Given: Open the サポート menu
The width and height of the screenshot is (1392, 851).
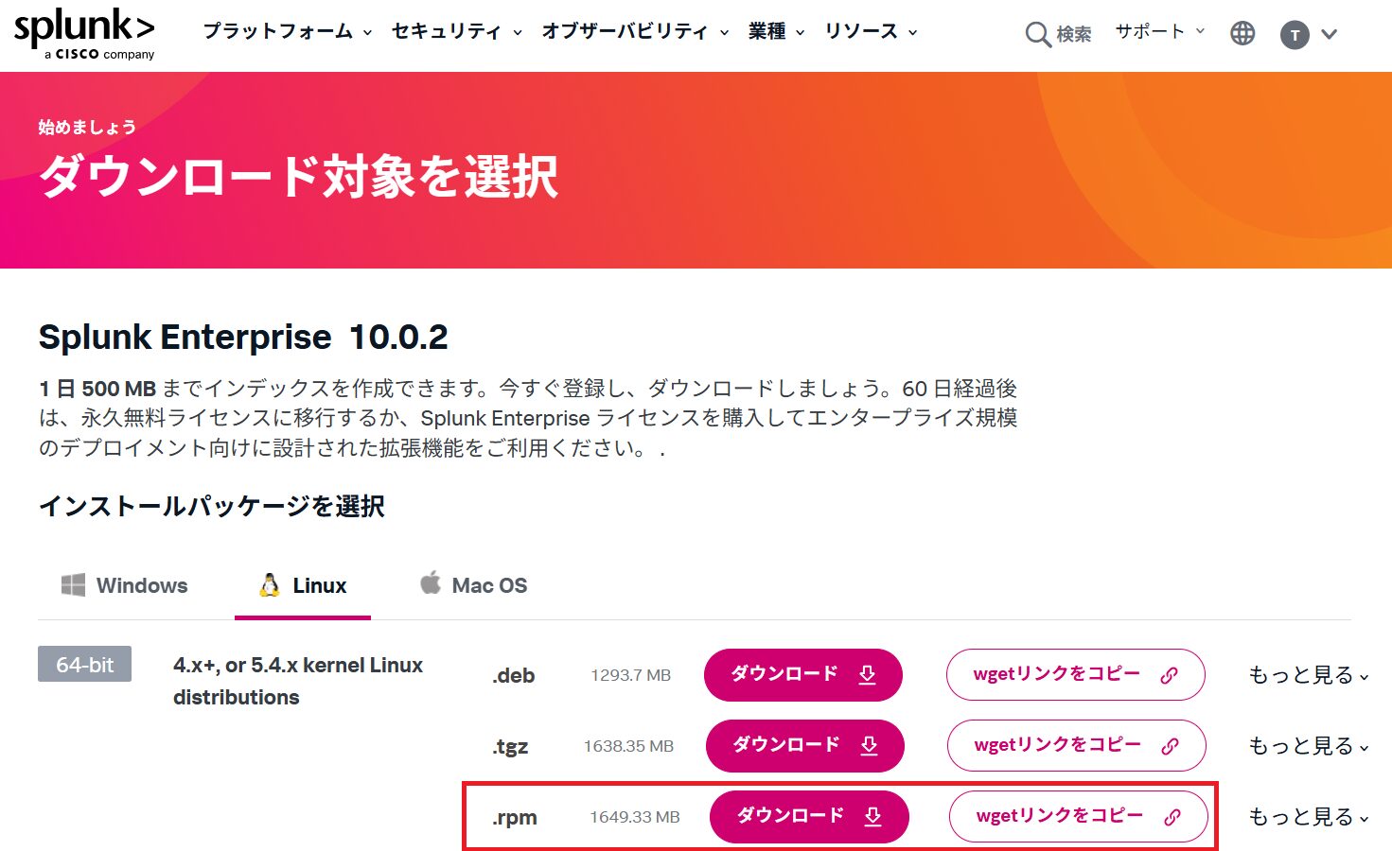Looking at the screenshot, I should pyautogui.click(x=1159, y=32).
